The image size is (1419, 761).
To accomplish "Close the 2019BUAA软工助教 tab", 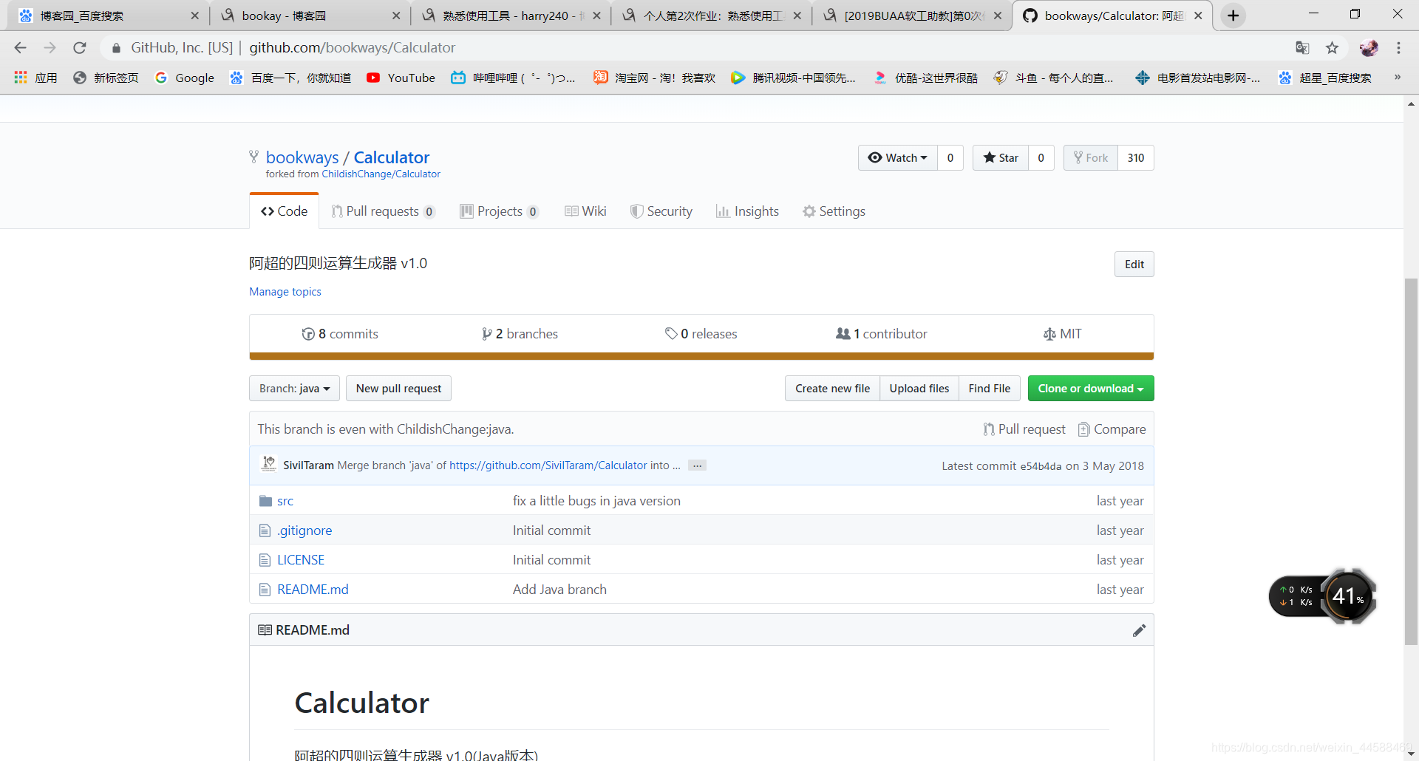I will (x=998, y=16).
